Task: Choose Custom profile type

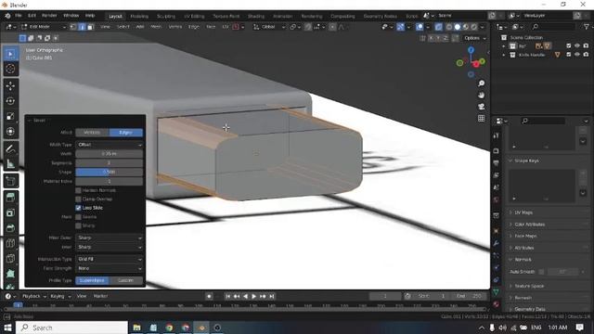Action: (126, 280)
